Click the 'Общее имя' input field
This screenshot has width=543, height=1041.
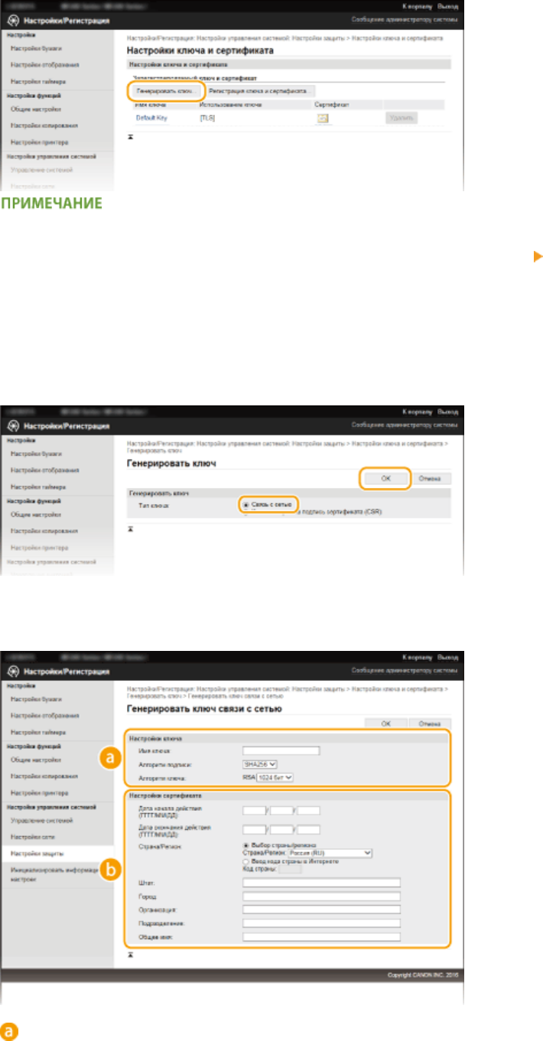[322, 936]
